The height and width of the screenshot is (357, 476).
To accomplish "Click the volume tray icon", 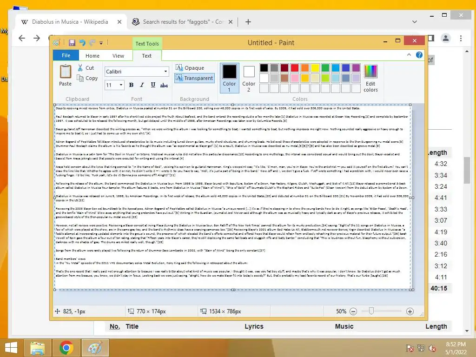I will point(432,348).
